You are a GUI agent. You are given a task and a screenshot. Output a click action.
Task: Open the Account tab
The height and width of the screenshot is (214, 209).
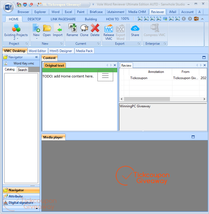pyautogui.click(x=187, y=12)
